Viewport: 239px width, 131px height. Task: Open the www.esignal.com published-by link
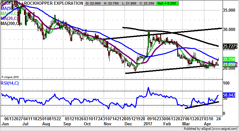pos(223,128)
